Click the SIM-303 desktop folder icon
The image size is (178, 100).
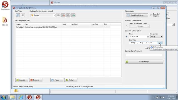pyautogui.click(x=5, y=21)
